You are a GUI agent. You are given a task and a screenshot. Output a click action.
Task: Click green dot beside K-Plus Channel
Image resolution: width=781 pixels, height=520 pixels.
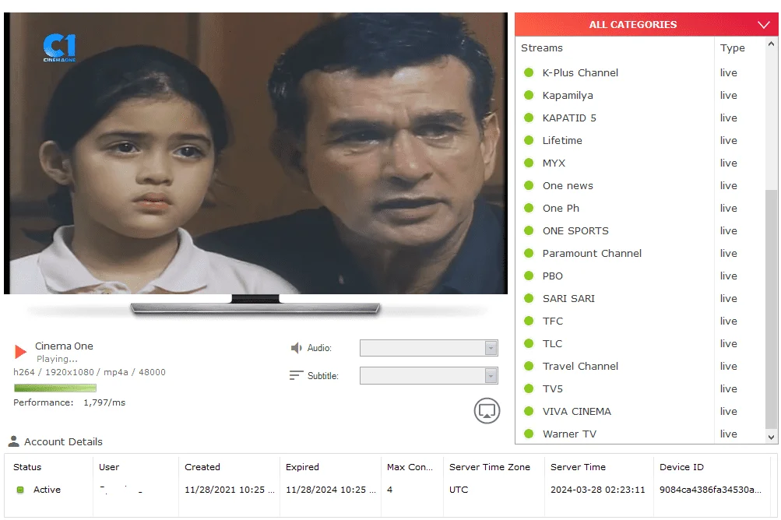529,72
